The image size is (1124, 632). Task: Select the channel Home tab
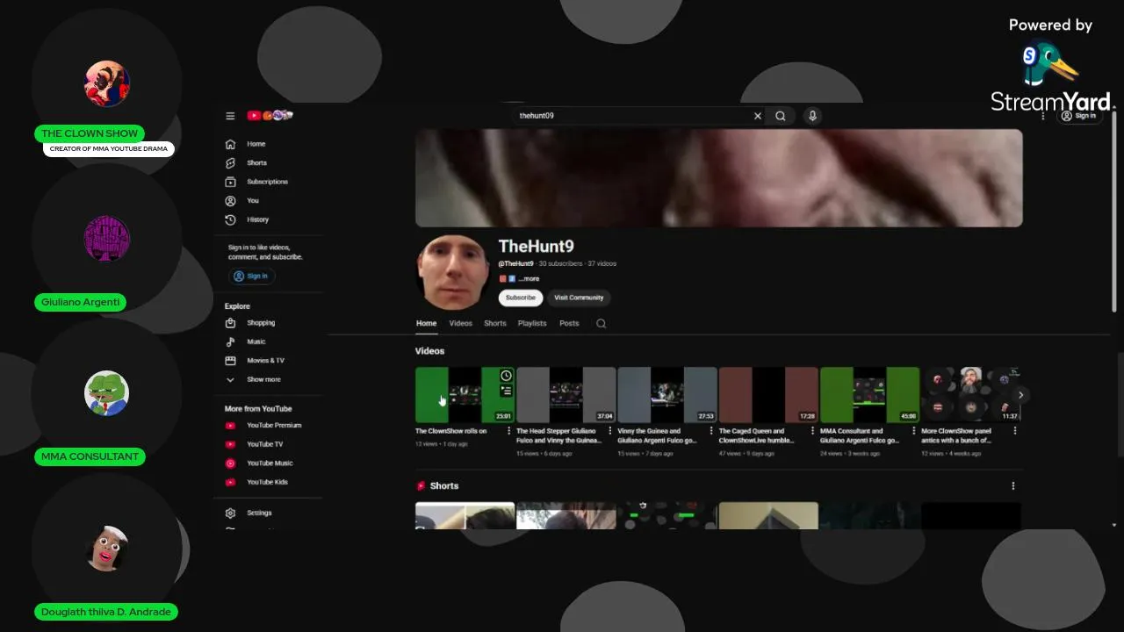[x=426, y=323]
